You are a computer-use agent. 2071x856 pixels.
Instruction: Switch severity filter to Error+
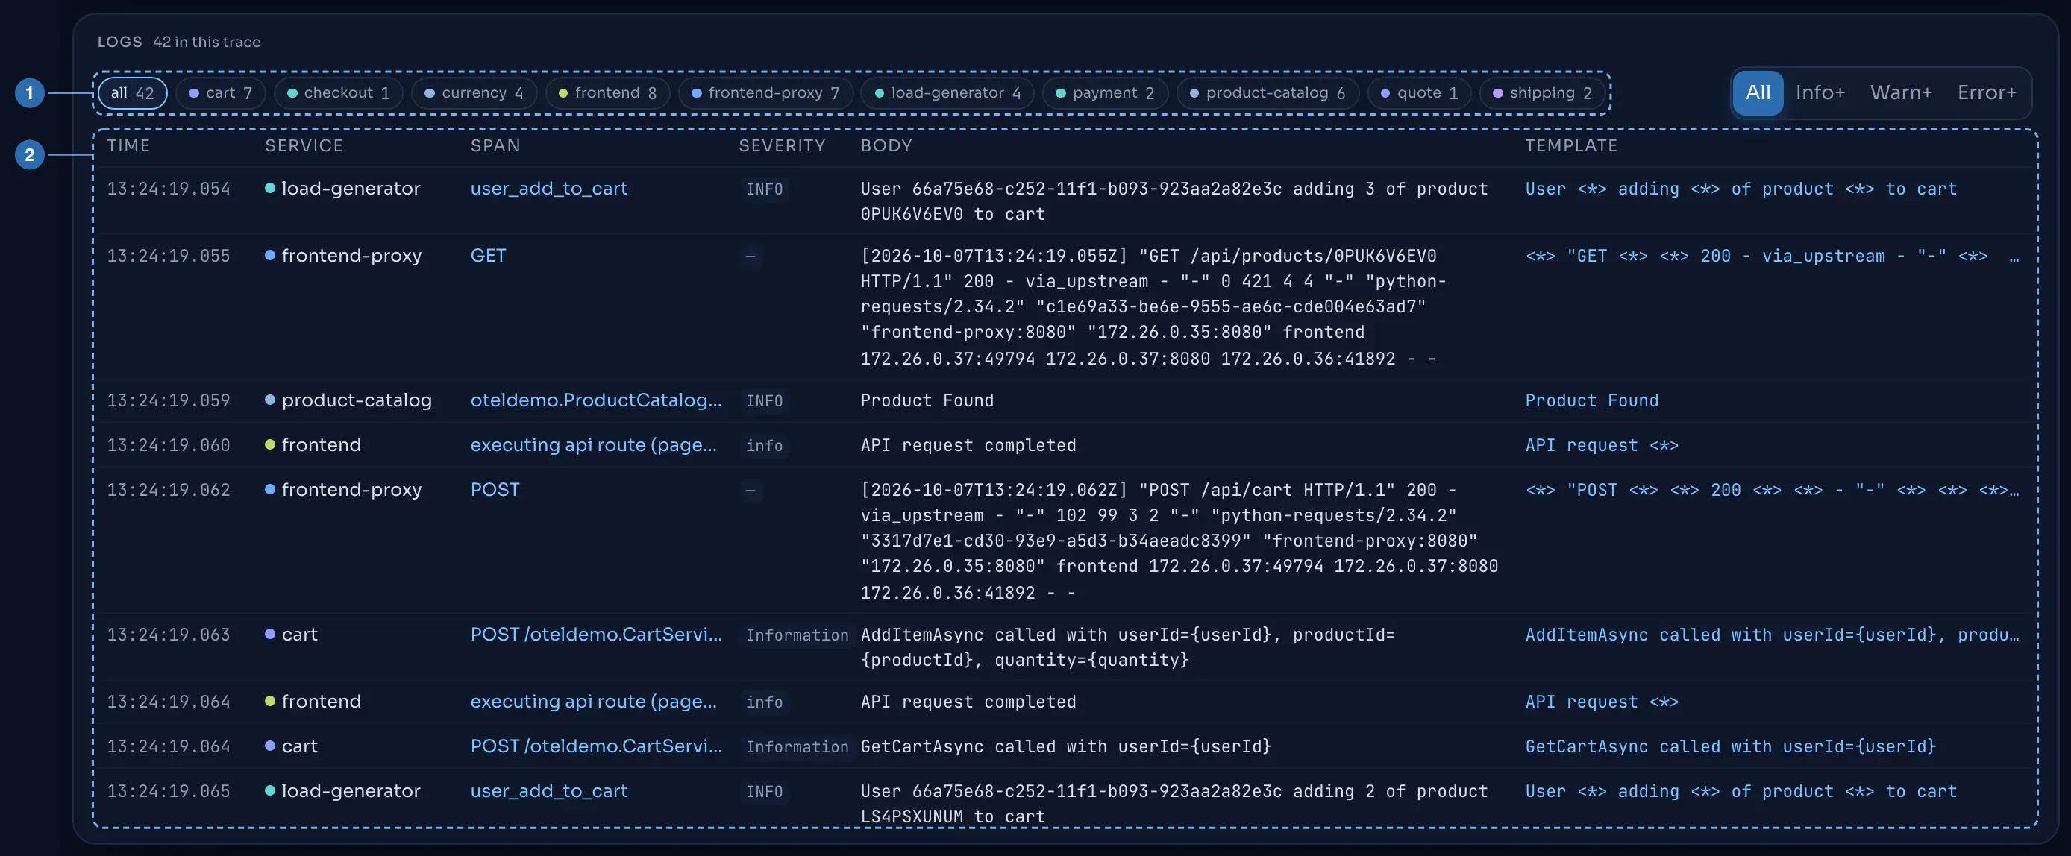[1987, 93]
